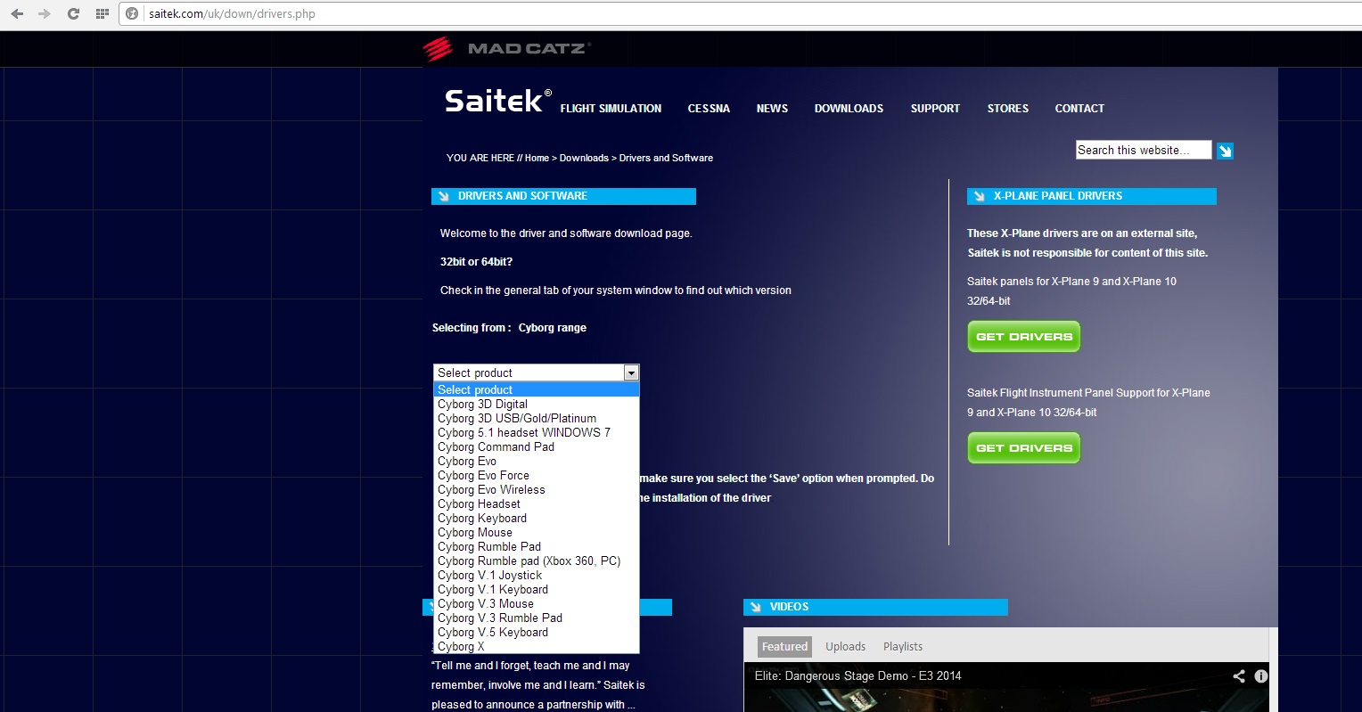Screen dimensions: 1362x712
Task: Collapse the Select product dropdown arrow
Action: 631,372
